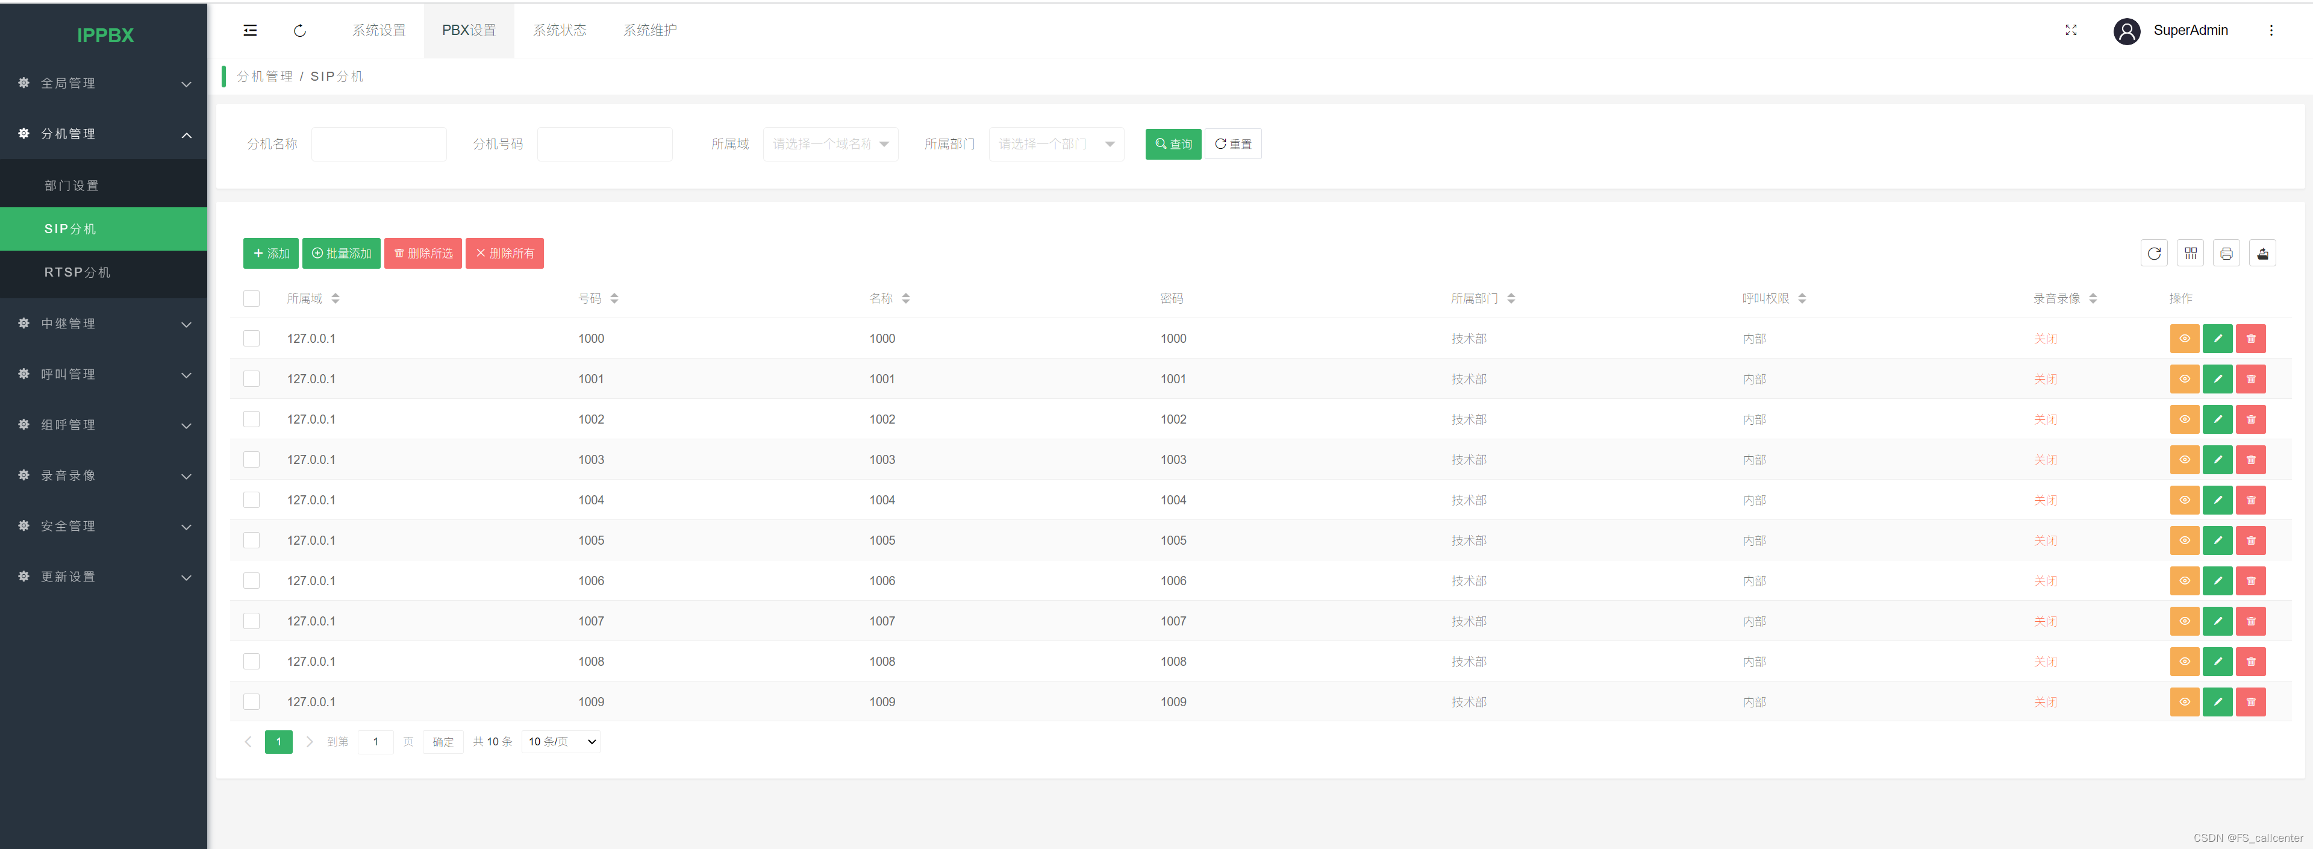Select checkbox for extension 1002 row
Image resolution: width=2313 pixels, height=849 pixels.
click(251, 419)
